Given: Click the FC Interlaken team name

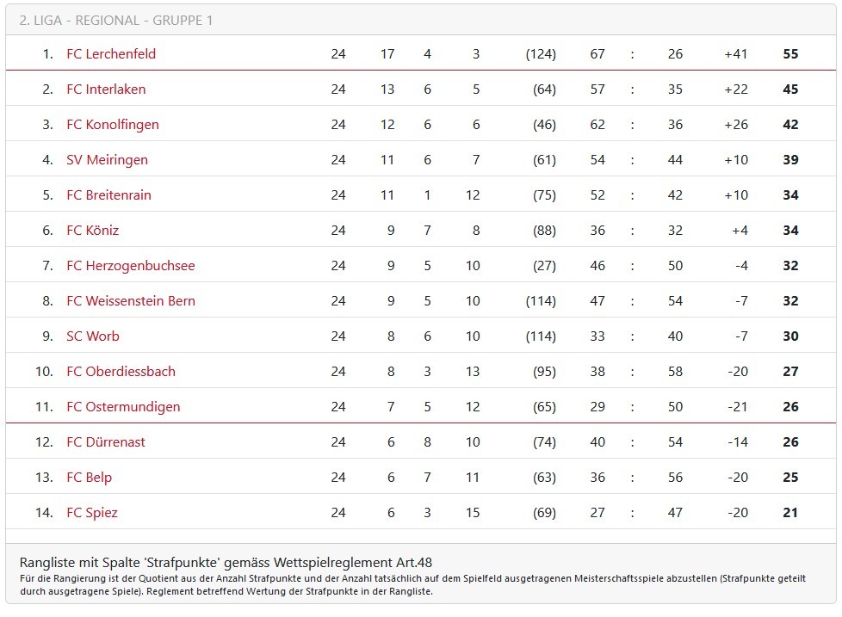Looking at the screenshot, I should point(106,89).
